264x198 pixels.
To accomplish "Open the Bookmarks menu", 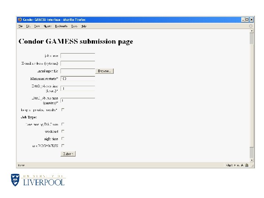I will click(61, 26).
